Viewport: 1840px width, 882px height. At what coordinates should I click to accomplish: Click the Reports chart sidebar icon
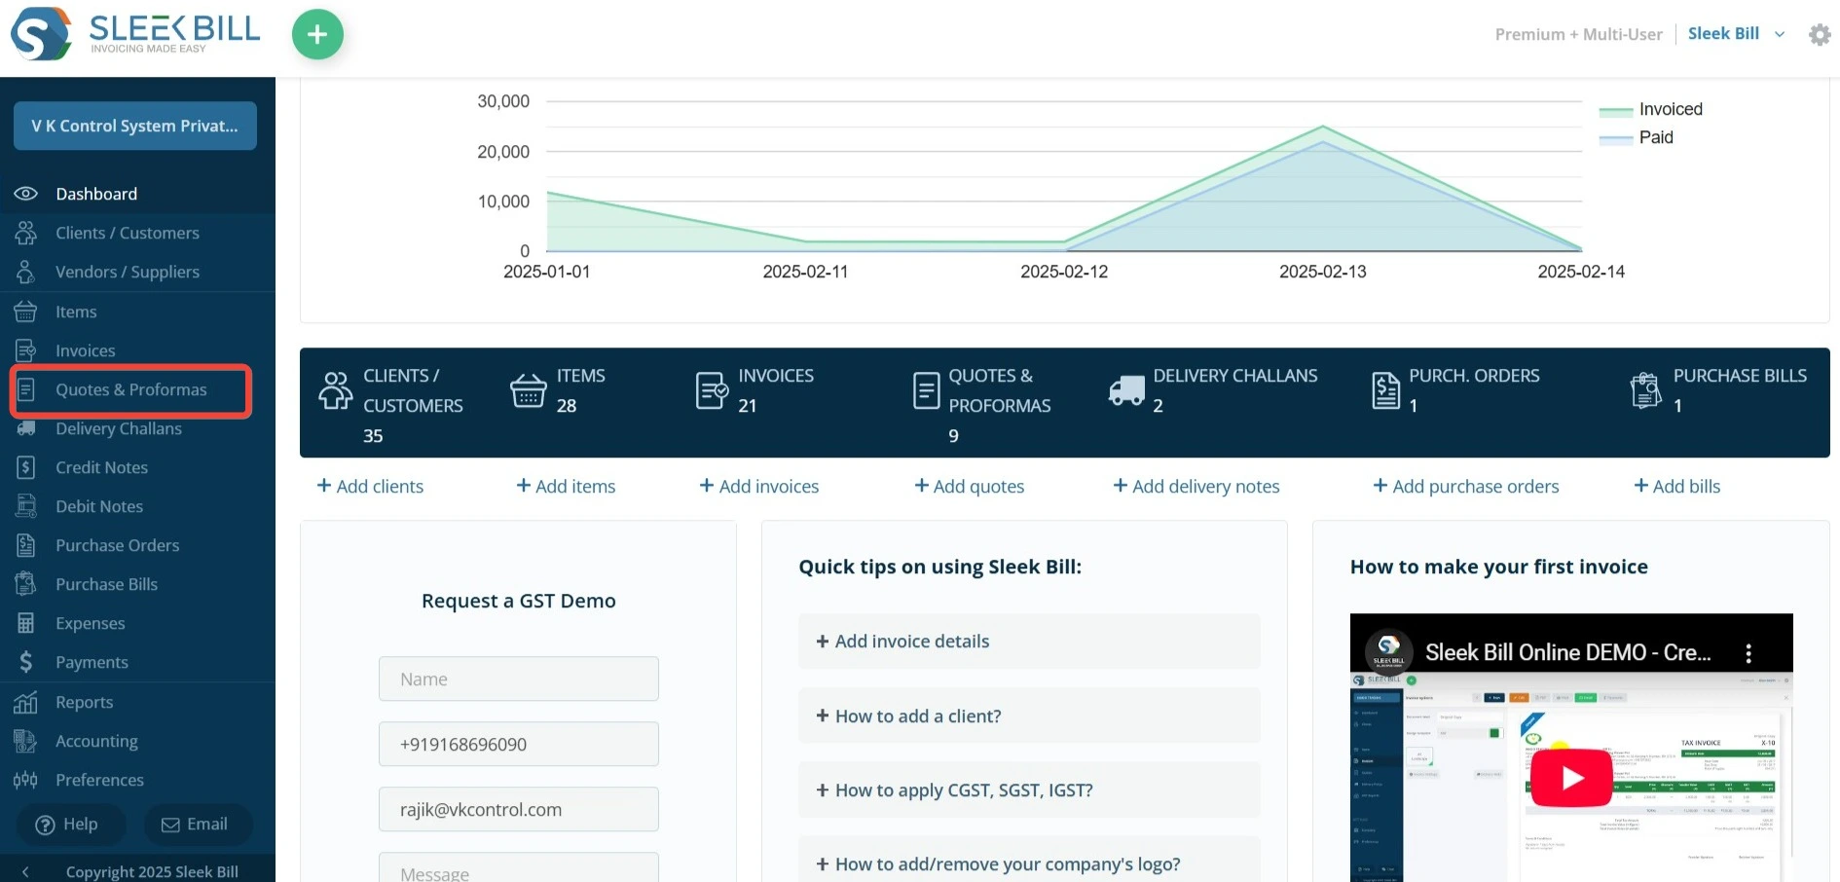(25, 702)
